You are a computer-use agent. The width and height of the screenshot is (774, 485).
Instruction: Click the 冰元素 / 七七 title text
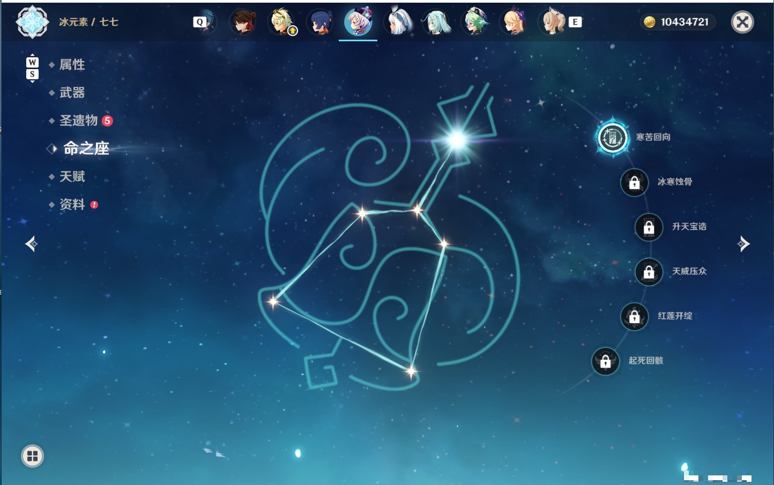tap(88, 22)
